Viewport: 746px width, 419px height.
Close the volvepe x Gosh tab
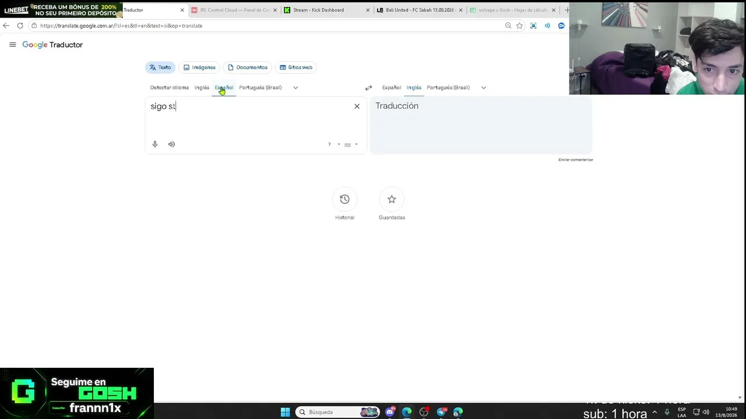pyautogui.click(x=554, y=10)
